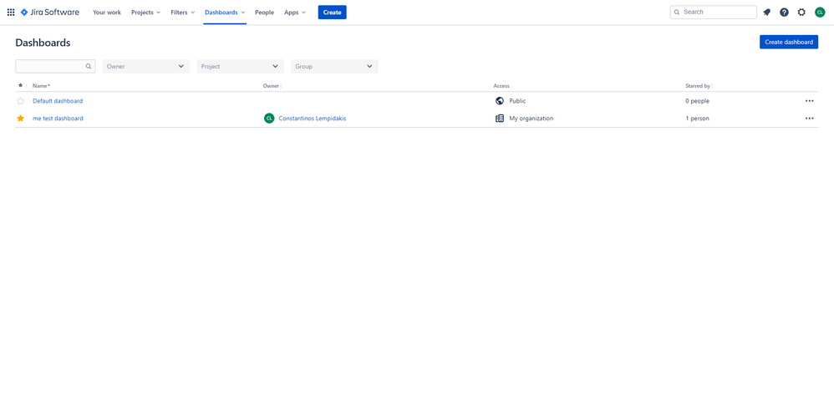Click the Jira Software logo
This screenshot has width=834, height=400.
(x=50, y=13)
